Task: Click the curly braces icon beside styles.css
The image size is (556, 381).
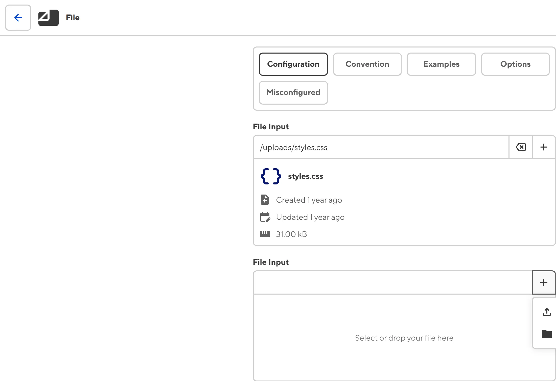Action: point(270,176)
